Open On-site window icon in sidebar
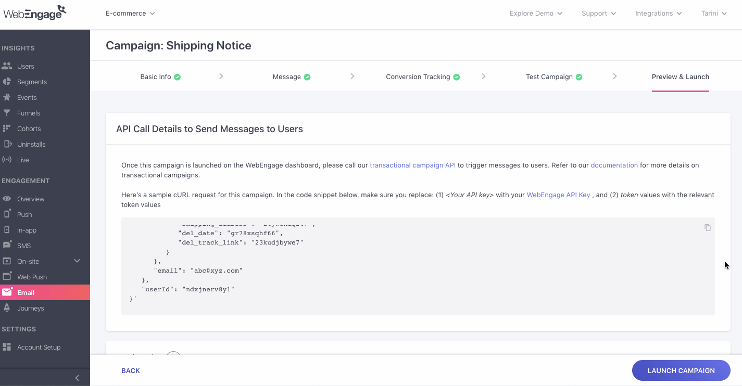This screenshot has height=386, width=742. (7, 261)
